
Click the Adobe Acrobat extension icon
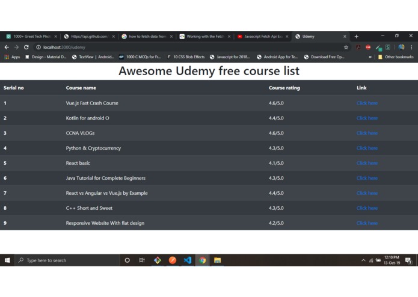(358, 47)
